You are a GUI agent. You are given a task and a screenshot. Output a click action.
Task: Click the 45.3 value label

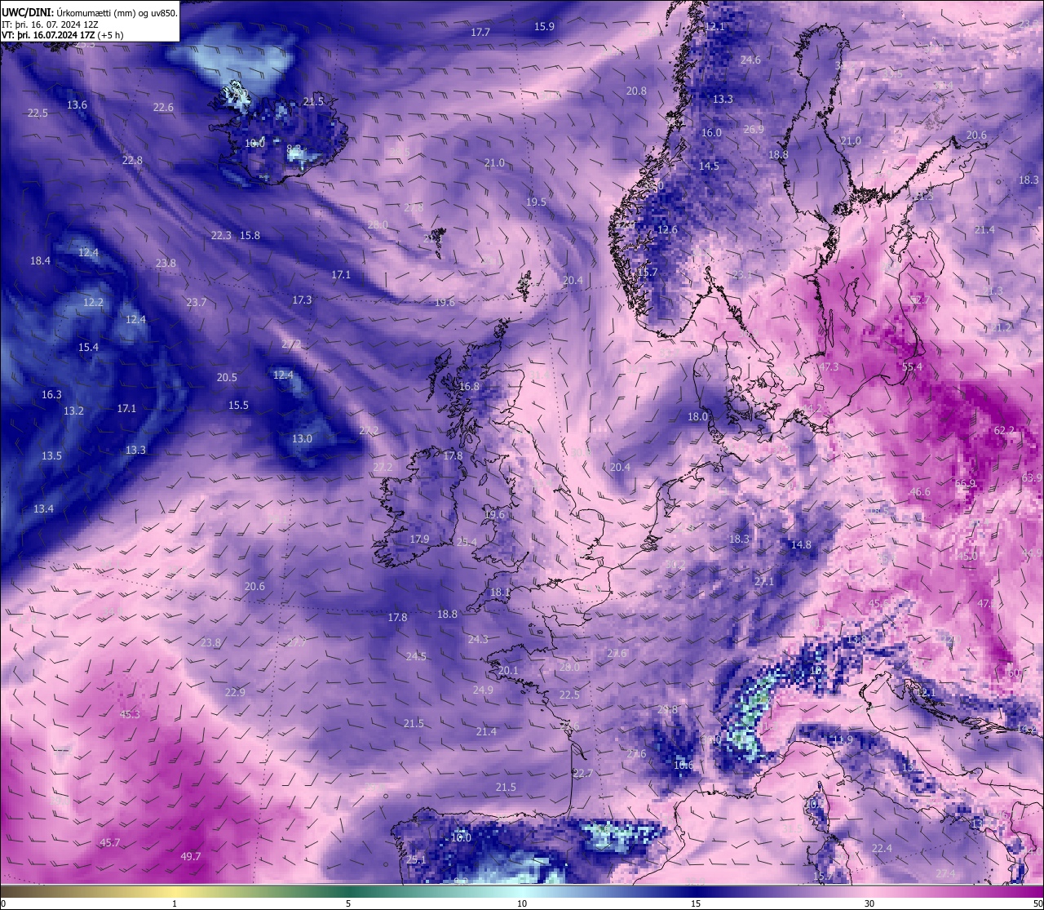click(130, 715)
